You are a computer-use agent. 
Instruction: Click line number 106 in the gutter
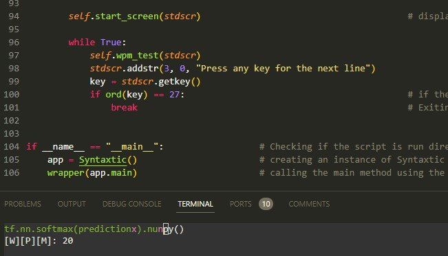(12, 173)
